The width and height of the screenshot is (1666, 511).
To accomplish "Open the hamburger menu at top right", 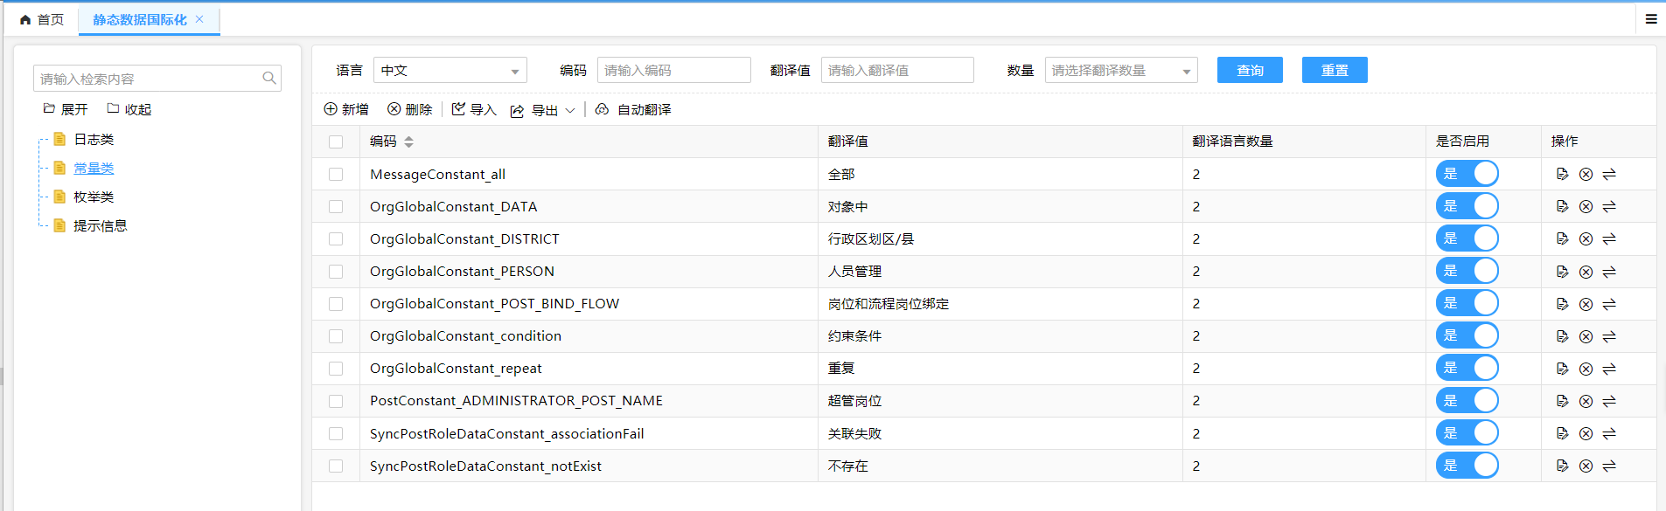I will click(1651, 19).
